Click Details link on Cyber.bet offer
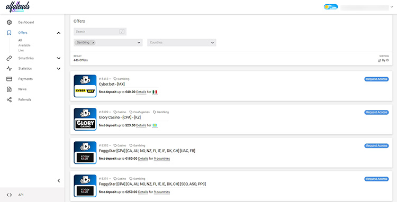This screenshot has width=397, height=202. click(x=141, y=92)
